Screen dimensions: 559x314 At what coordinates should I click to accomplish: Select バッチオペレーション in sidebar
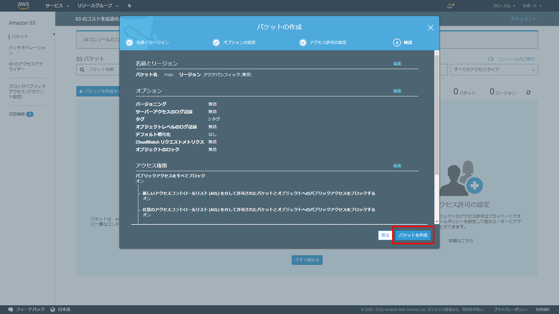(27, 50)
